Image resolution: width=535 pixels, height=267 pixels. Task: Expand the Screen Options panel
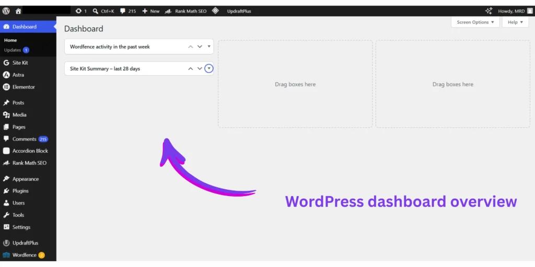[475, 22]
